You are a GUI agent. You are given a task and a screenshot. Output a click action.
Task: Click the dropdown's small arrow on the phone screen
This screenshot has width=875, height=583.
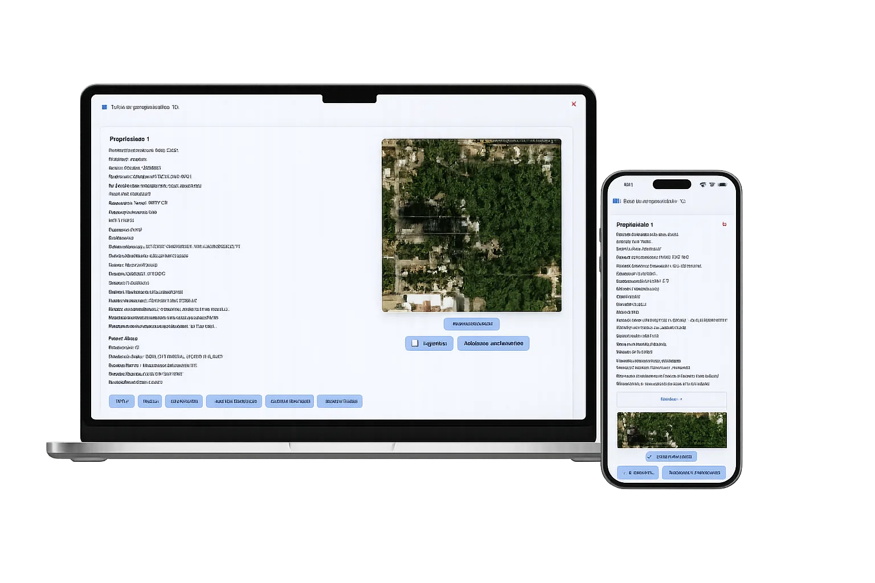pos(681,399)
